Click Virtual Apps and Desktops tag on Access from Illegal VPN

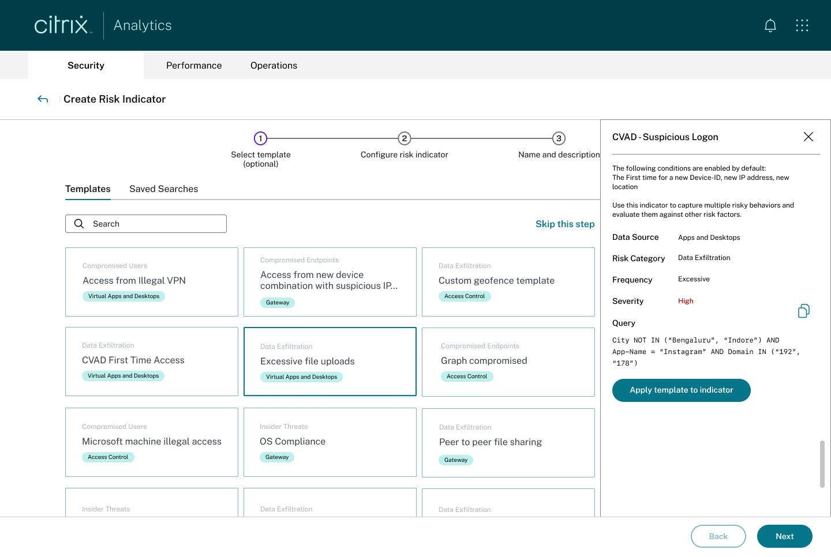click(124, 296)
